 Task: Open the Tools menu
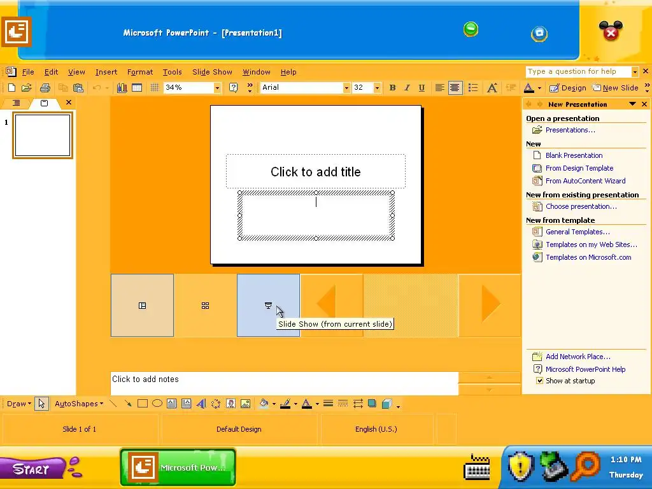(x=172, y=72)
